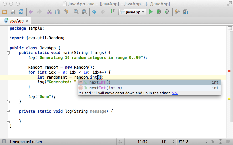
Task: Undo the last edit with purple arrow
Action: pos(31,12)
